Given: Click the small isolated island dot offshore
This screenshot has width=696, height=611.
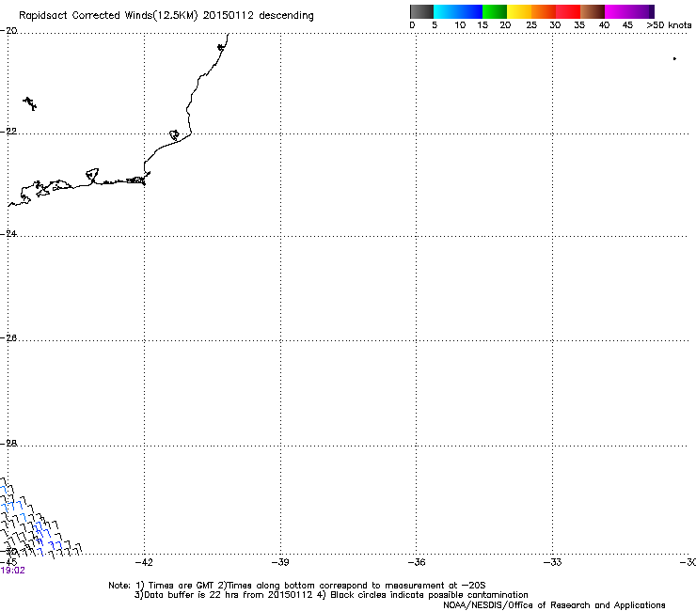Looking at the screenshot, I should point(674,58).
